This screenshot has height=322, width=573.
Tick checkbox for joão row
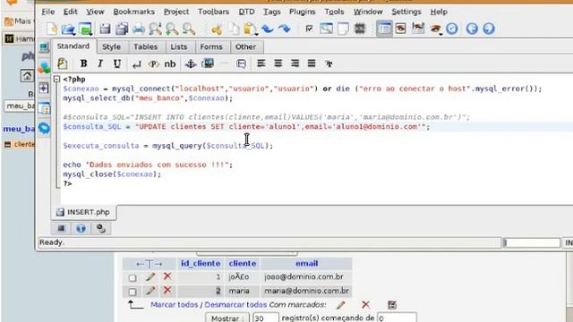pyautogui.click(x=133, y=278)
